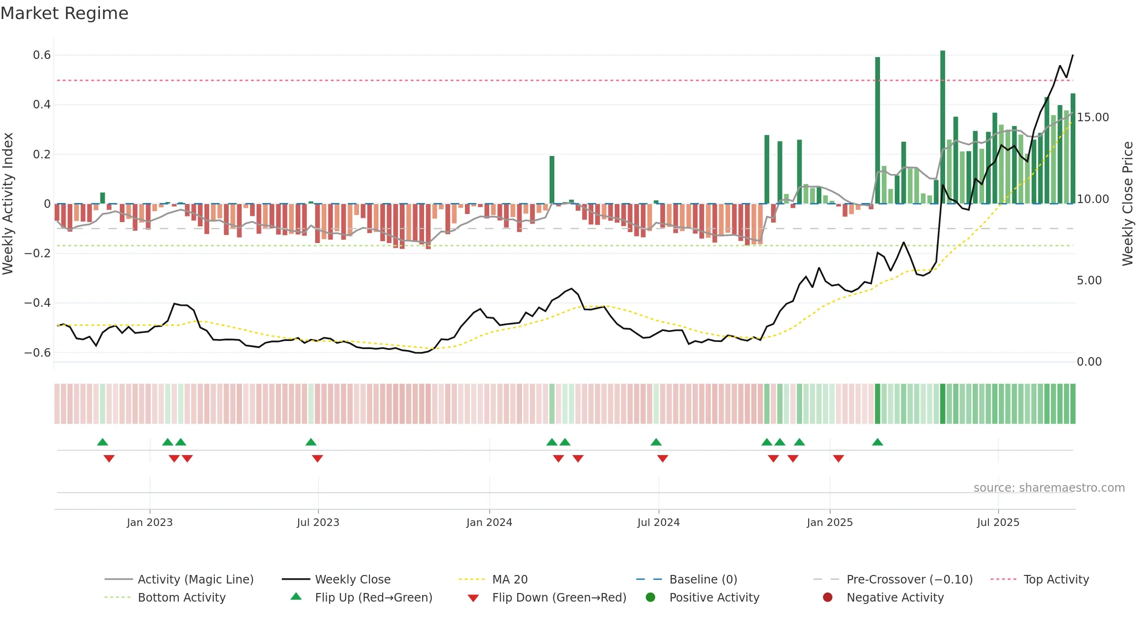Viewport: 1141px width, 642px height.
Task: Click the Flip Up triangle near Jul 2023
Action: tap(311, 442)
